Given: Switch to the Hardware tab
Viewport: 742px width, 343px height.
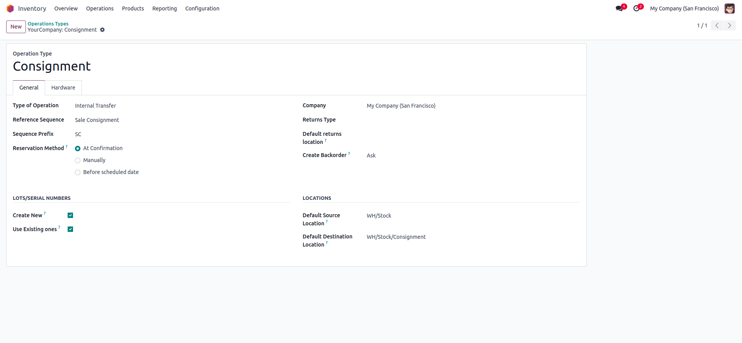Looking at the screenshot, I should (x=63, y=88).
